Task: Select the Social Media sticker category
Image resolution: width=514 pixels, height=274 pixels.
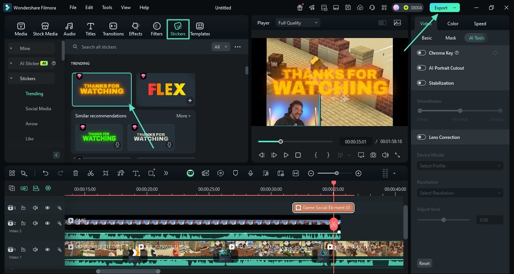Action: 38,109
